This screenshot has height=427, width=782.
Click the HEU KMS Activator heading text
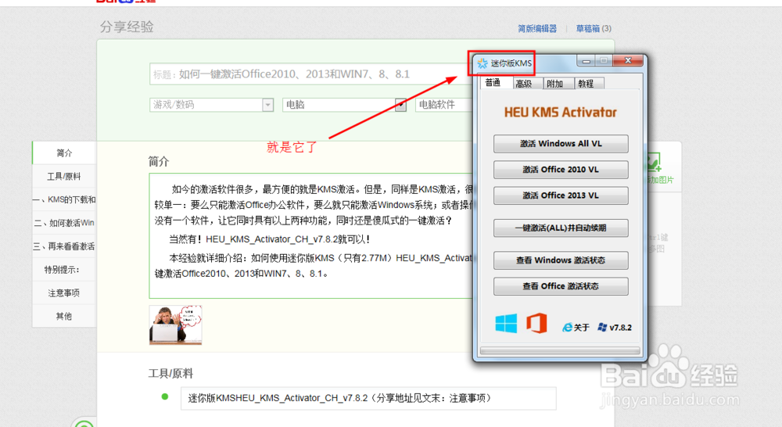tap(561, 113)
